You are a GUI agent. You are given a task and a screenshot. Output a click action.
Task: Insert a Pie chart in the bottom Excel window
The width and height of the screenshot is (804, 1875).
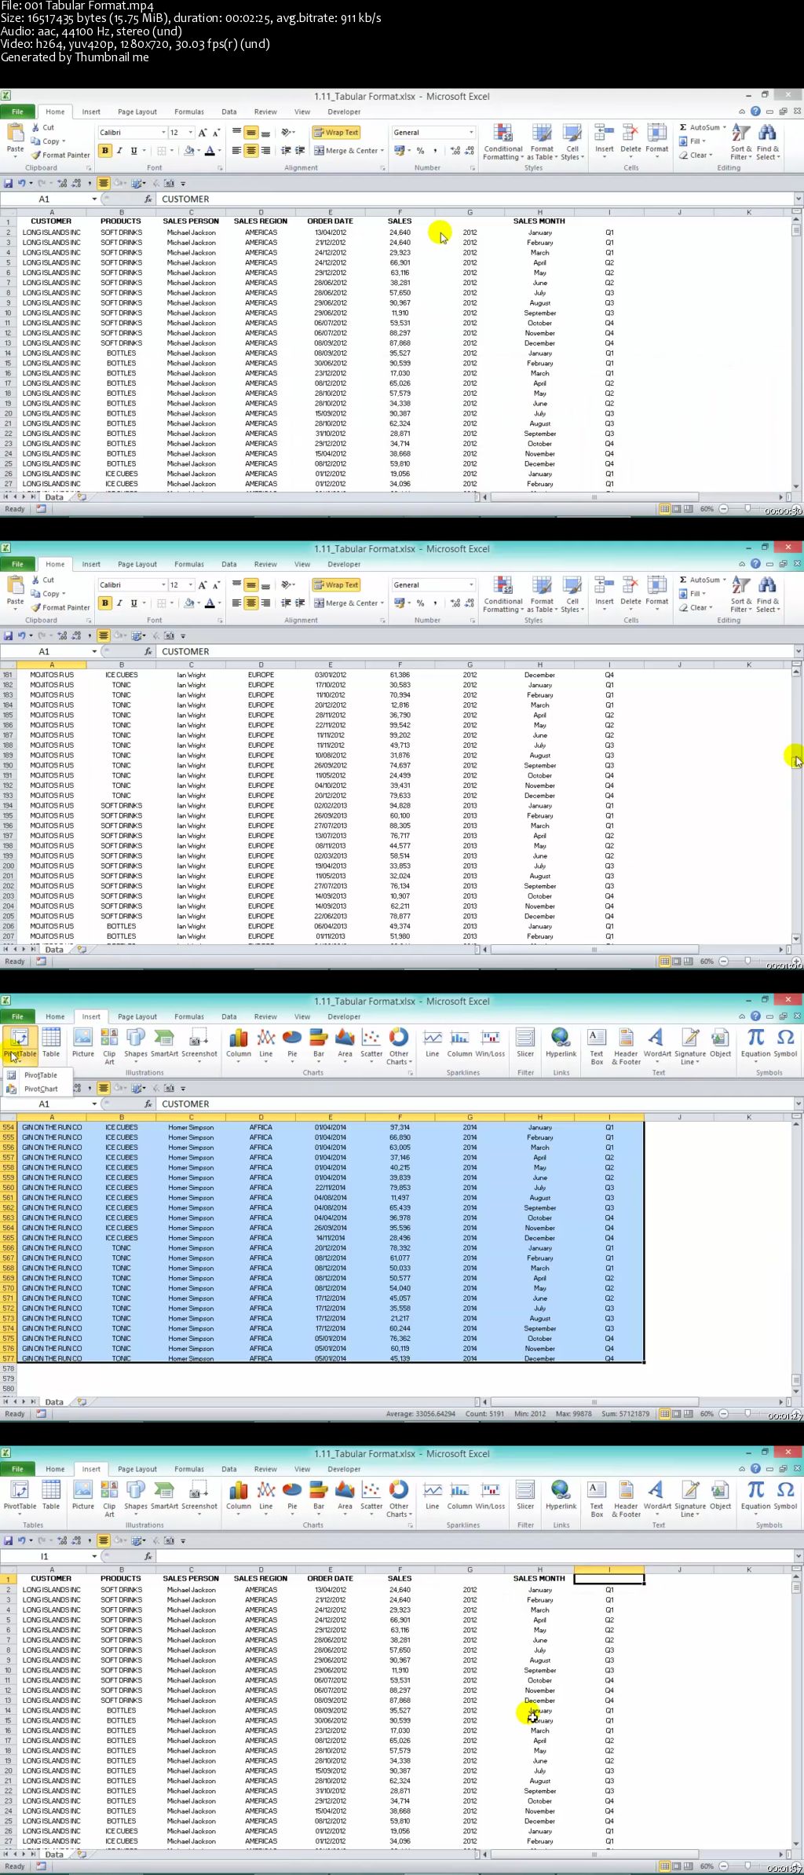(x=292, y=1495)
